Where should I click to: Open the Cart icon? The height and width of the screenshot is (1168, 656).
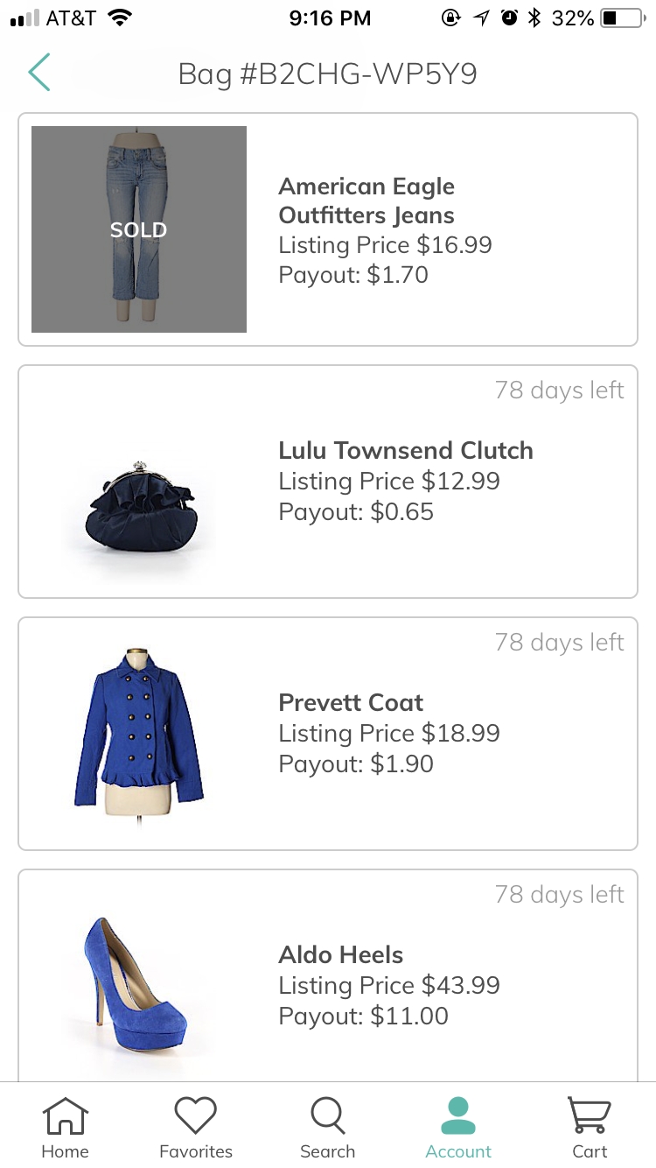click(590, 1116)
